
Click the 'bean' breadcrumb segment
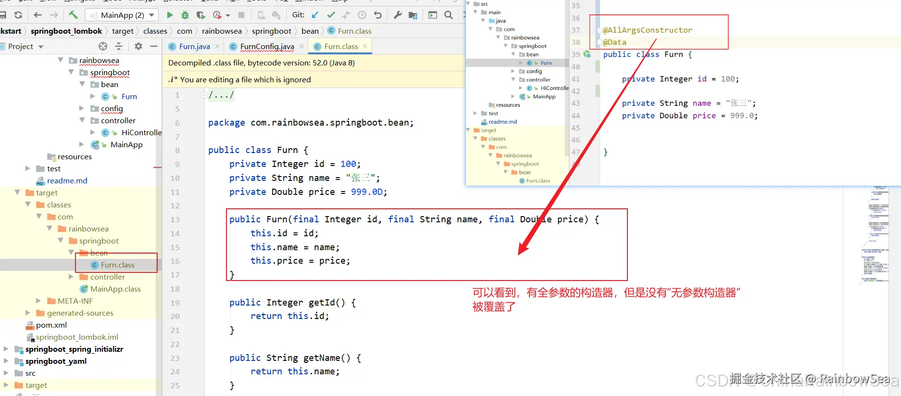[x=310, y=31]
